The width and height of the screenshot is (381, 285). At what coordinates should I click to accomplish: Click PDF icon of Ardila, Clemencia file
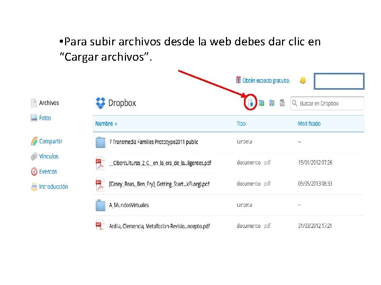(x=100, y=225)
